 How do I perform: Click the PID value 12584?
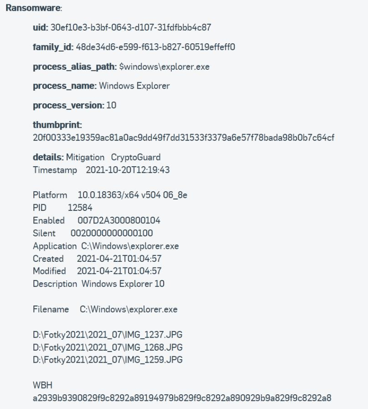(80, 208)
